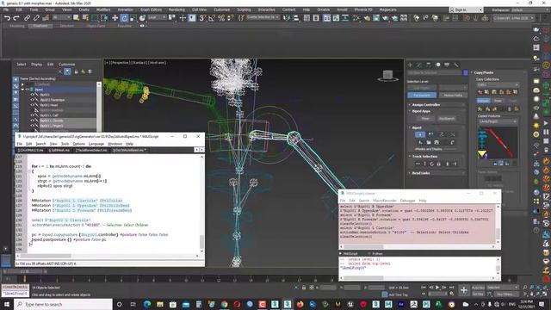Open Chrome from the Windows taskbar
The width and height of the screenshot is (551, 310).
(x=224, y=304)
